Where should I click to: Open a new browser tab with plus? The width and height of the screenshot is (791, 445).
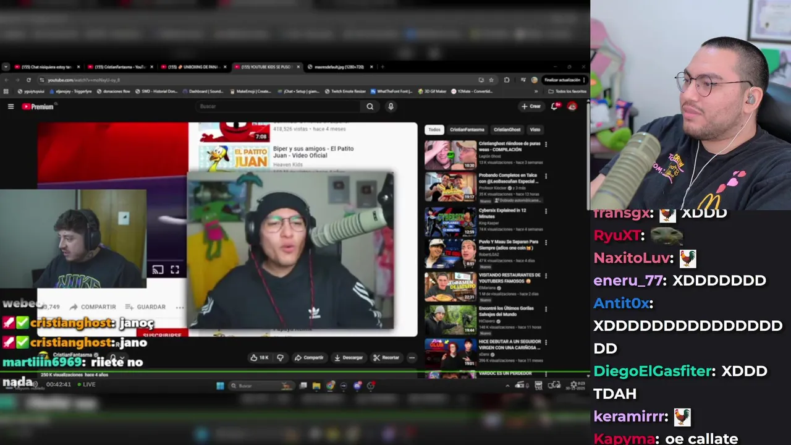[383, 67]
